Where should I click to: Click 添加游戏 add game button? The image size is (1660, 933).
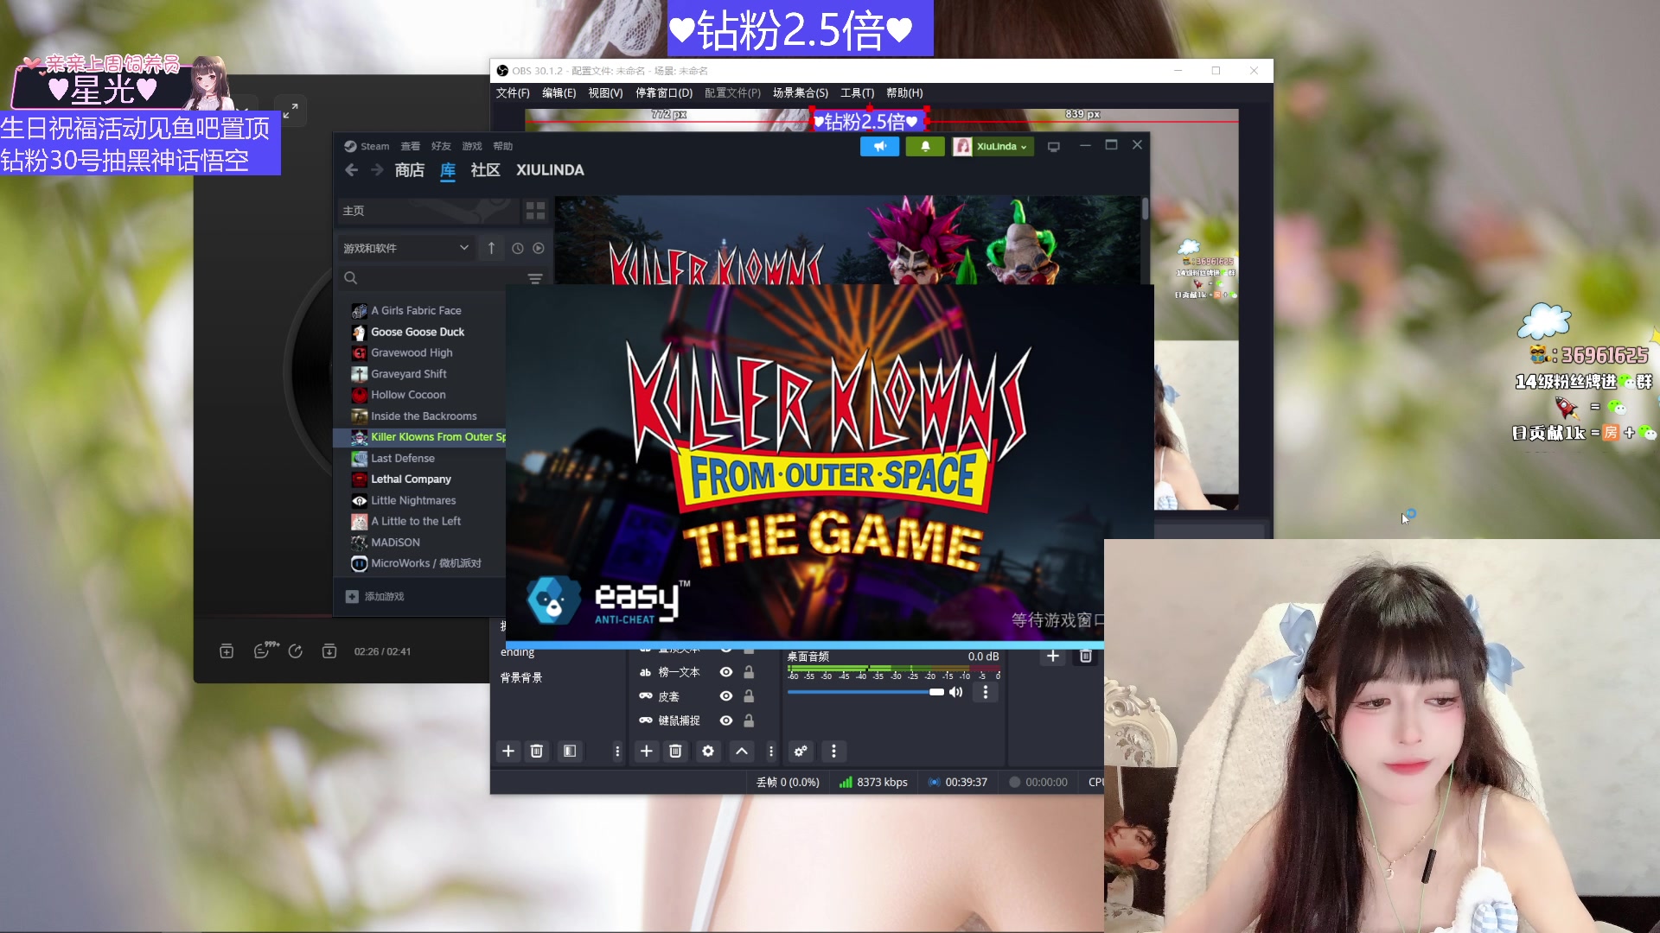coord(375,597)
